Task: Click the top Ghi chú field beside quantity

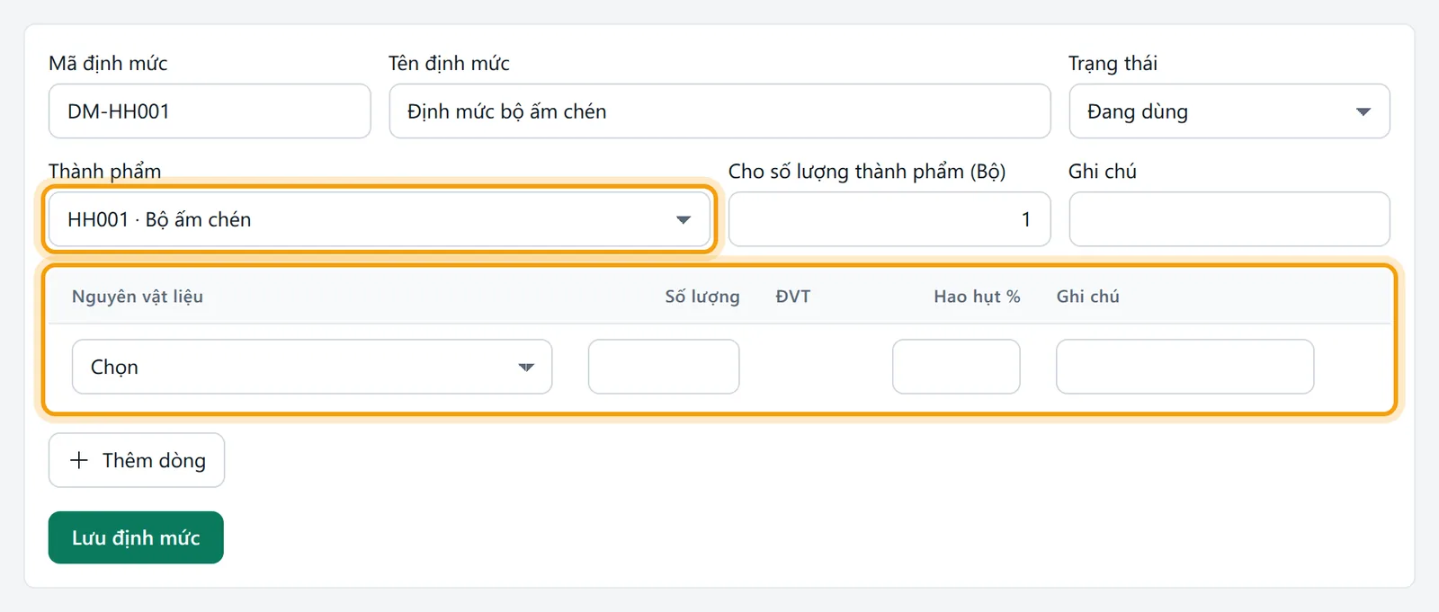Action: point(1229,219)
